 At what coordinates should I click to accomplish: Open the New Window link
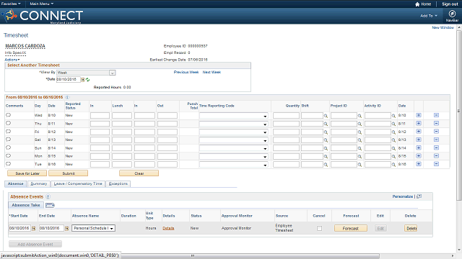click(x=443, y=27)
